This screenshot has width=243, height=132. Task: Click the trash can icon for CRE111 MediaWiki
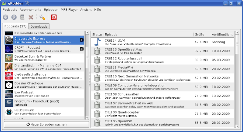pos(97,69)
